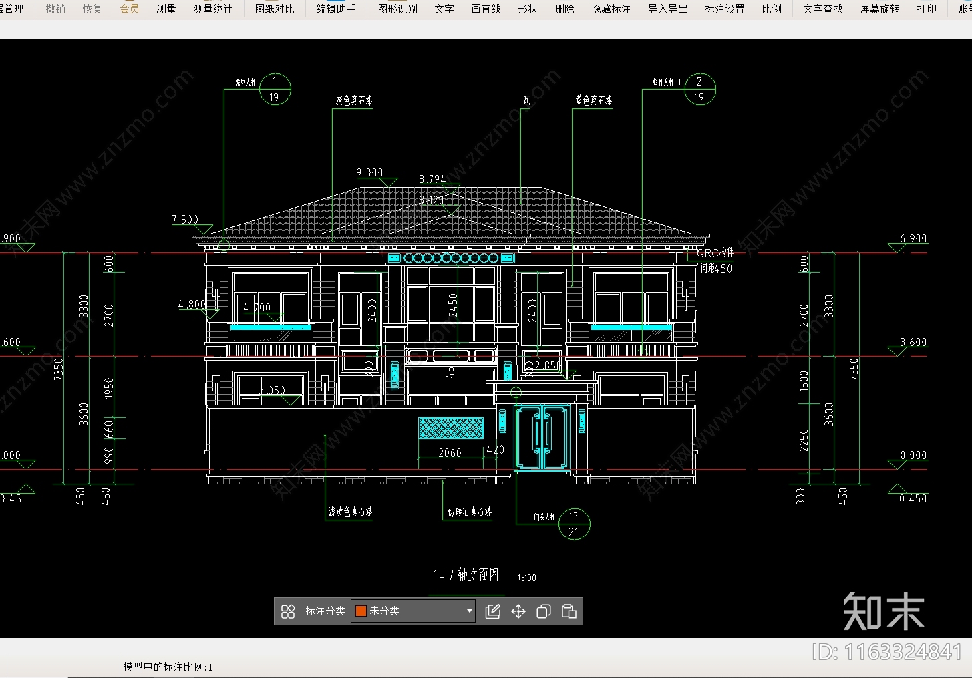Click the 瓦 roof tile label
The height and width of the screenshot is (678, 972).
pyautogui.click(x=526, y=100)
